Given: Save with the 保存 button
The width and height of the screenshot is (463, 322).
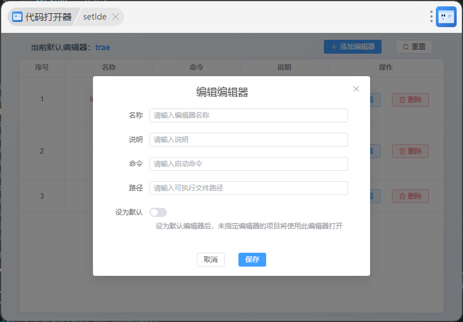Looking at the screenshot, I should coord(252,260).
